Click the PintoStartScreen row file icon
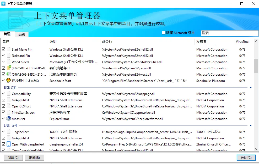The image size is (259, 164). (x=8, y=112)
